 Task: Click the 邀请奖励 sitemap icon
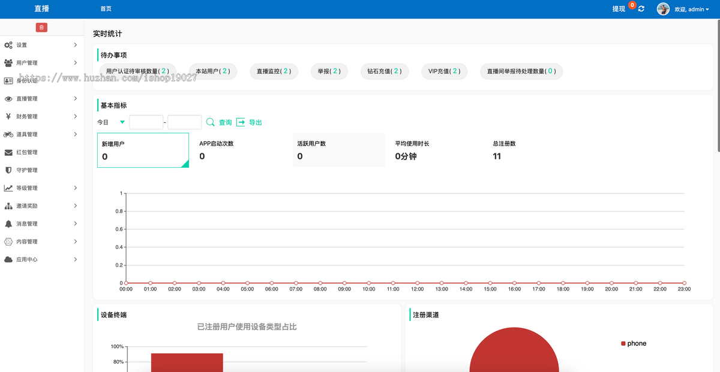click(x=8, y=206)
